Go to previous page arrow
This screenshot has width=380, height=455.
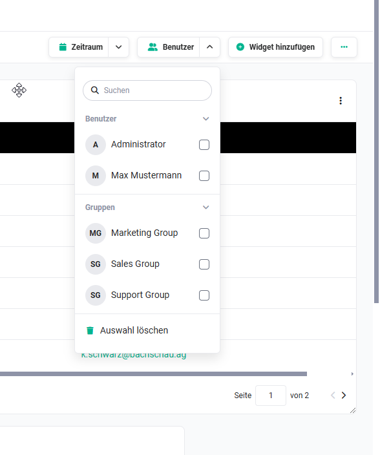click(333, 396)
